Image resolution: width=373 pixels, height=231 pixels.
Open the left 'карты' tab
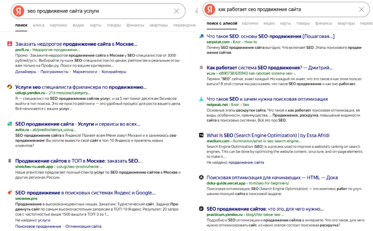95,25
